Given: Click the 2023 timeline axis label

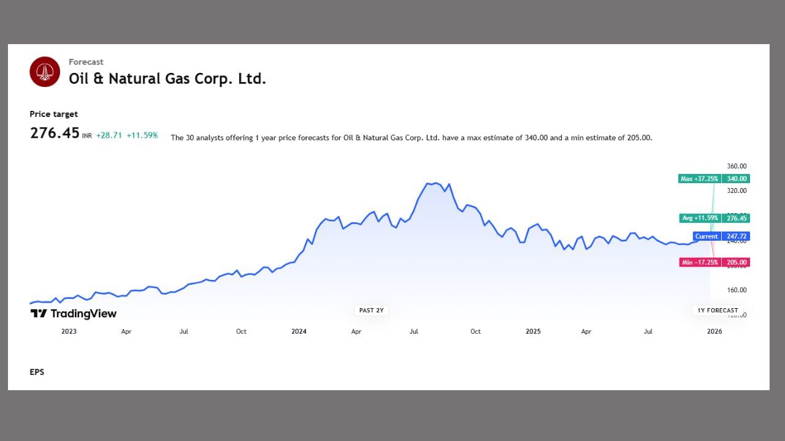Looking at the screenshot, I should [69, 331].
